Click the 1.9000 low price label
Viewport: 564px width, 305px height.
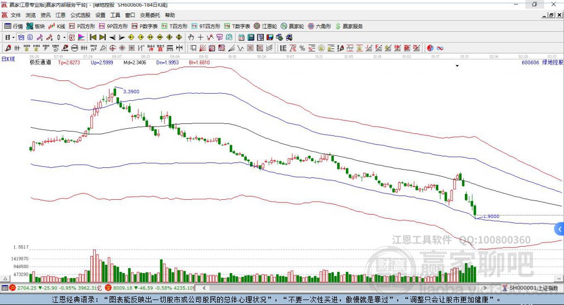coord(491,216)
